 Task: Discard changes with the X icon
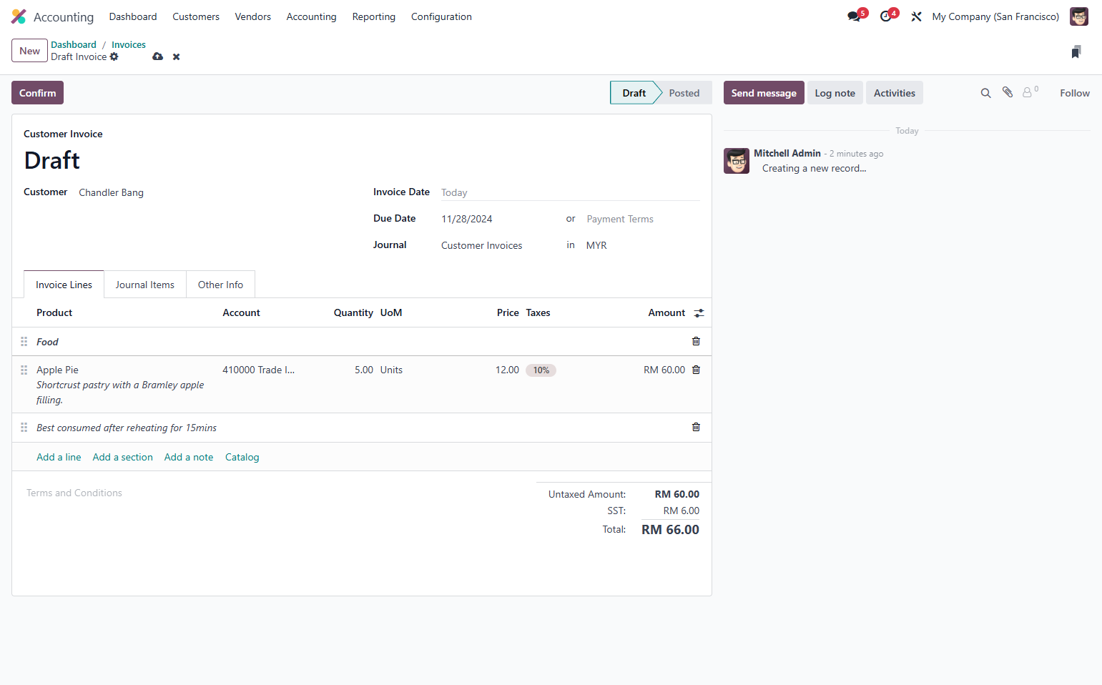coord(176,56)
